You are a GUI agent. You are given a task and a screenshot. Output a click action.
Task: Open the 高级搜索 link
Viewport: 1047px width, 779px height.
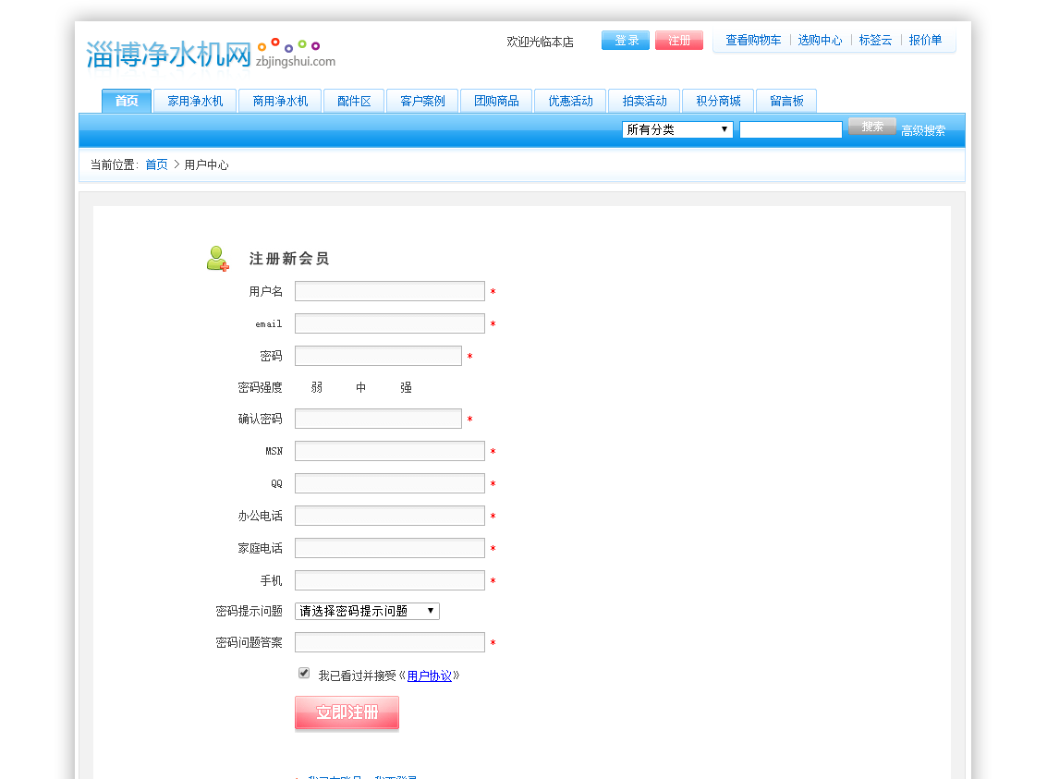click(923, 131)
